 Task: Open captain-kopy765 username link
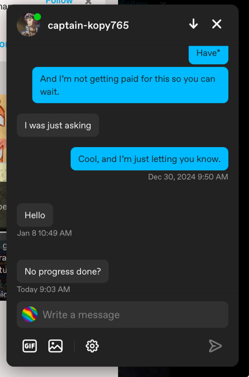click(88, 26)
